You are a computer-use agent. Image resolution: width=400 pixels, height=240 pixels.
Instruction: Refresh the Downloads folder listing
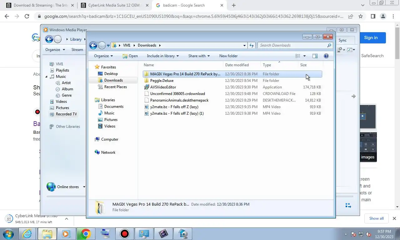(x=252, y=45)
